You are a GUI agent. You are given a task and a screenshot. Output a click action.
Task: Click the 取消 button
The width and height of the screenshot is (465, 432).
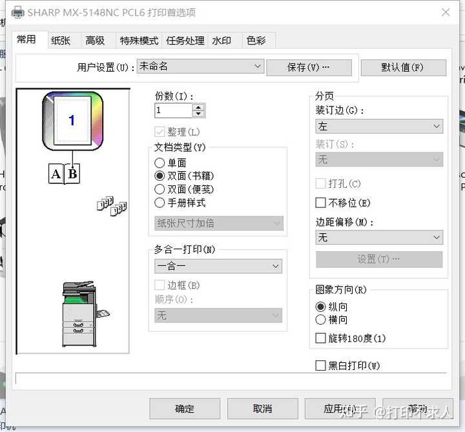pos(262,409)
